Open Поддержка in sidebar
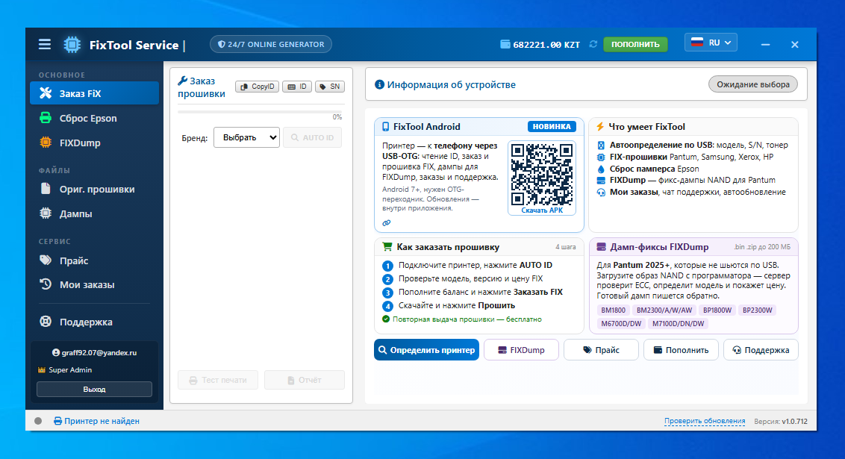Viewport: 845px width, 459px height. coord(94,322)
